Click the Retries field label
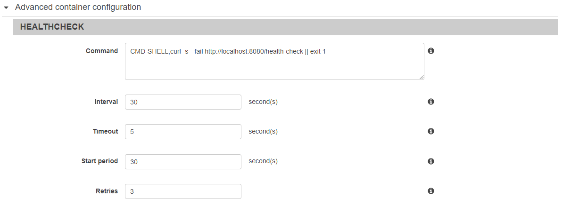 (107, 191)
